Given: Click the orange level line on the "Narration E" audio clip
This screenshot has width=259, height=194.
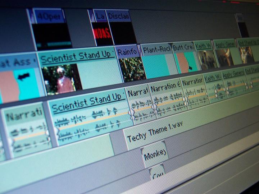Looking at the screenshot, I should click(170, 103).
